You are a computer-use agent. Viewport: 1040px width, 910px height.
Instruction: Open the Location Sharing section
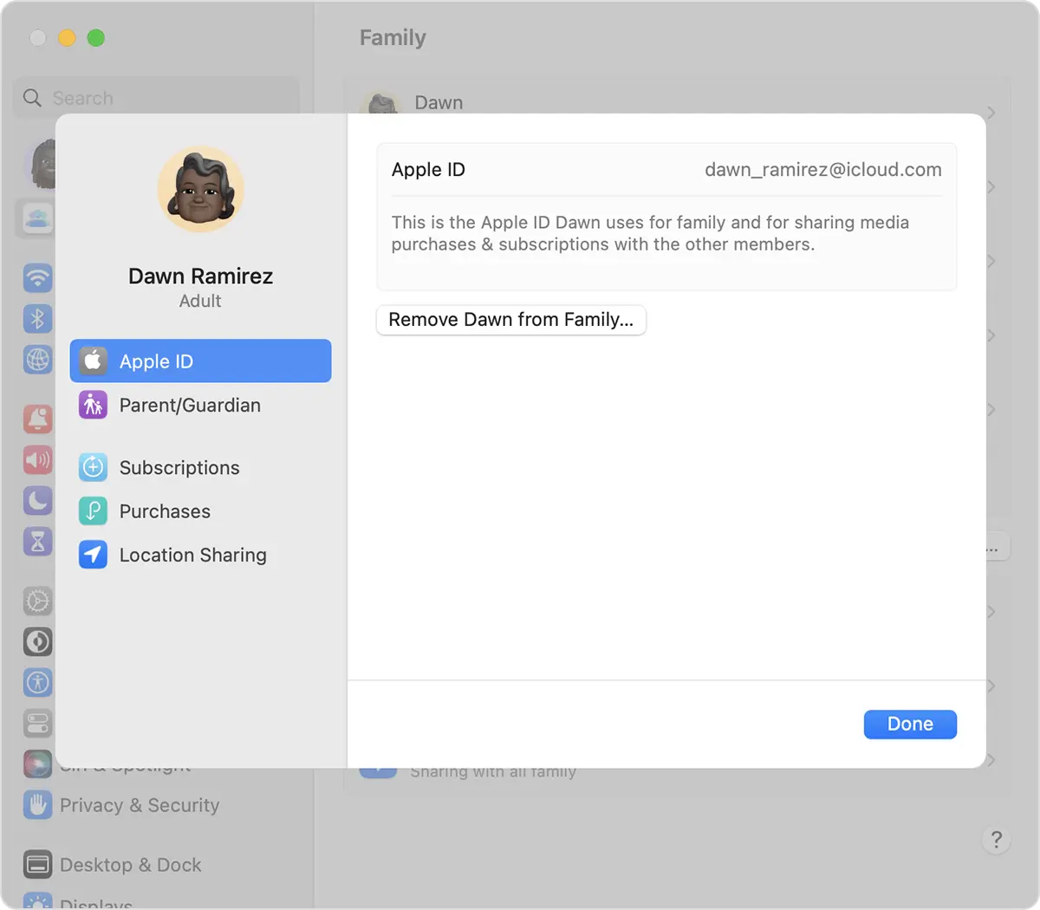200,555
